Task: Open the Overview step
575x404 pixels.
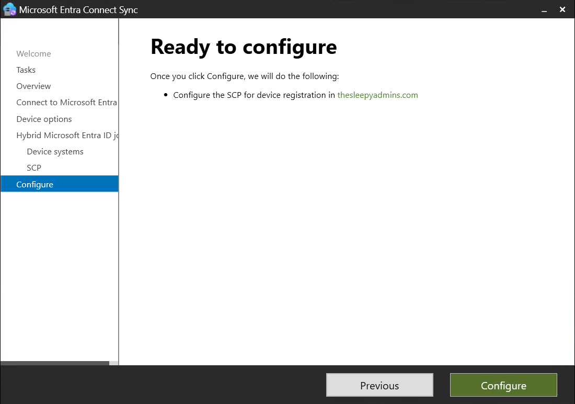Action: [33, 86]
